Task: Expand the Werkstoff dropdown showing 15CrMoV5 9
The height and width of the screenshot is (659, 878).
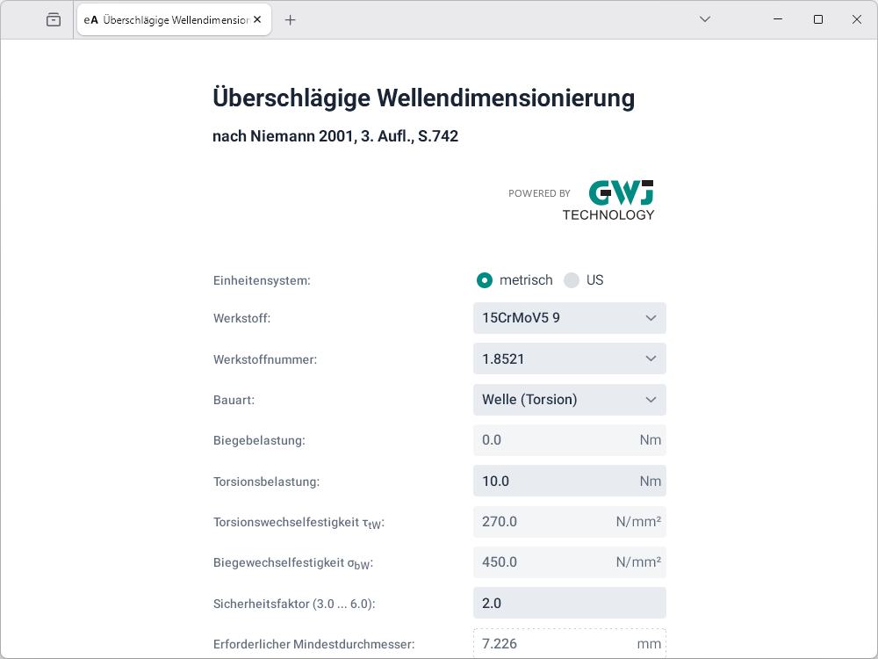Action: (569, 318)
